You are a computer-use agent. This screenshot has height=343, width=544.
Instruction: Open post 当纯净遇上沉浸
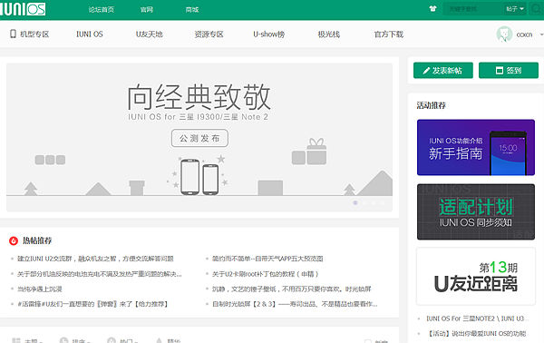[40, 289]
